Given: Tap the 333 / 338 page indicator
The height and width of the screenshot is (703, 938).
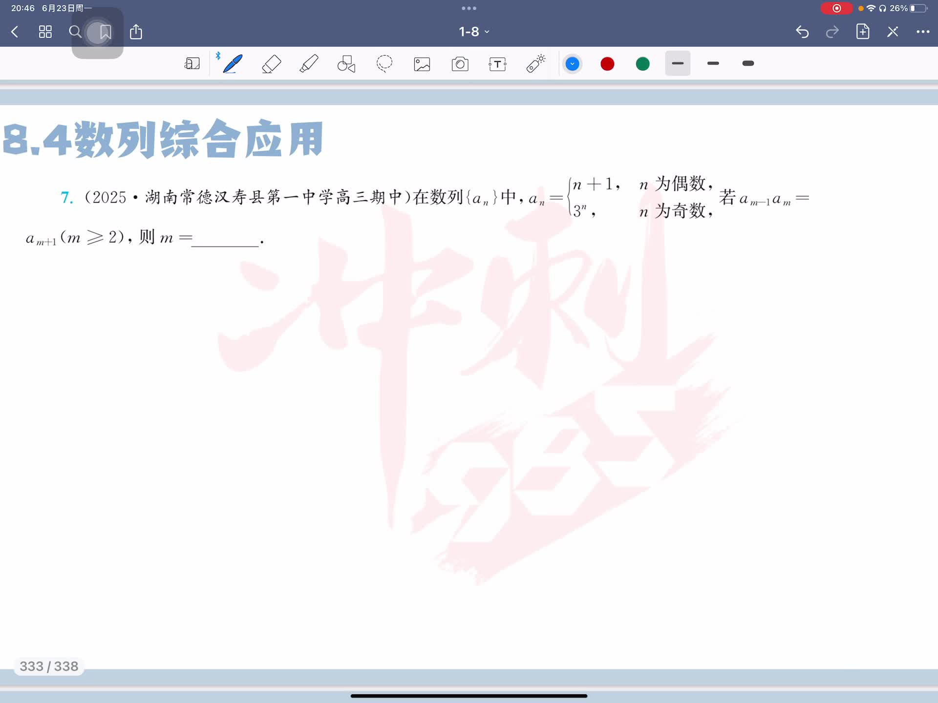Looking at the screenshot, I should click(x=49, y=666).
